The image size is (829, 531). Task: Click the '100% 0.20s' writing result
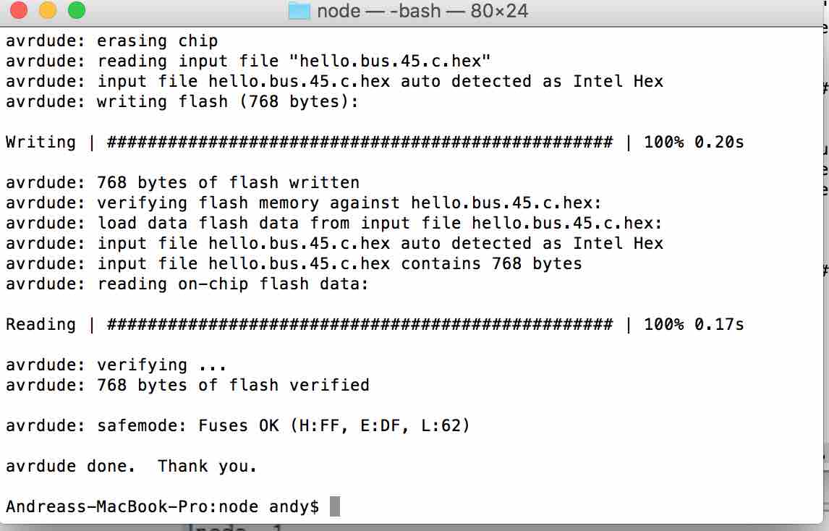point(694,142)
